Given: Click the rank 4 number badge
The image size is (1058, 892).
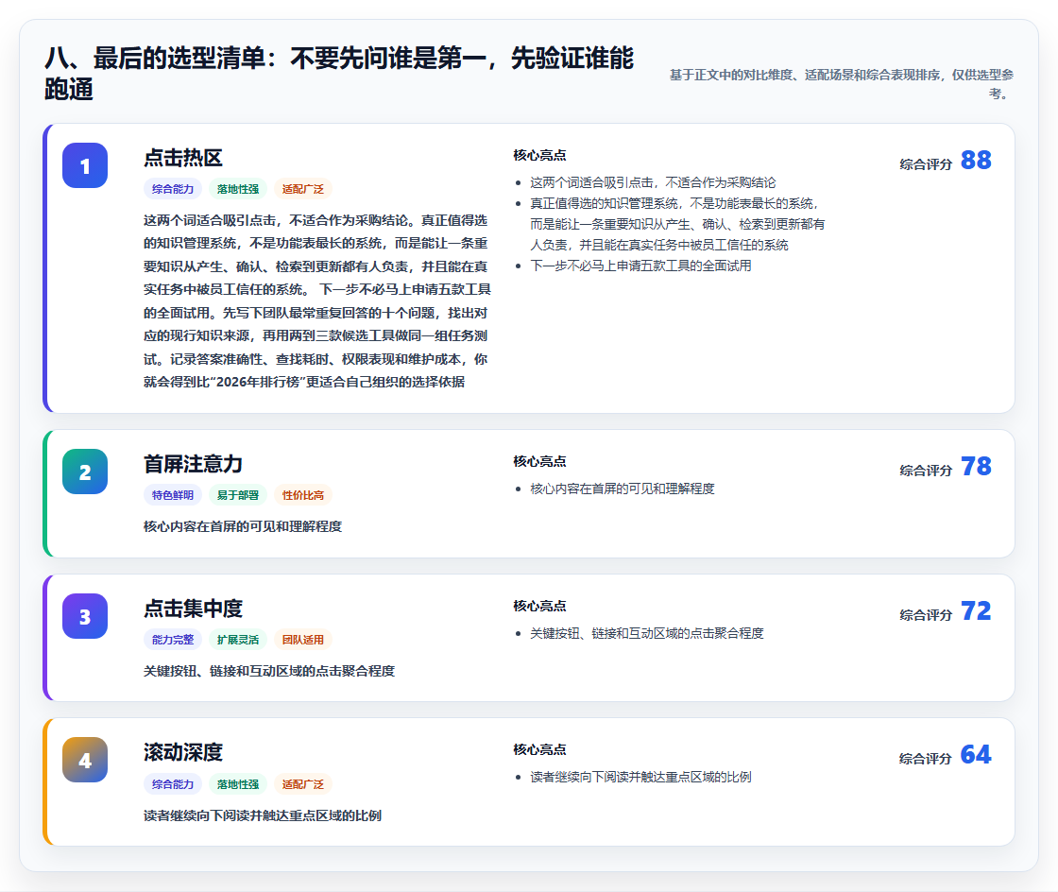Looking at the screenshot, I should (x=85, y=760).
